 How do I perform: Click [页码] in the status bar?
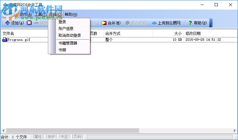pos(77,137)
